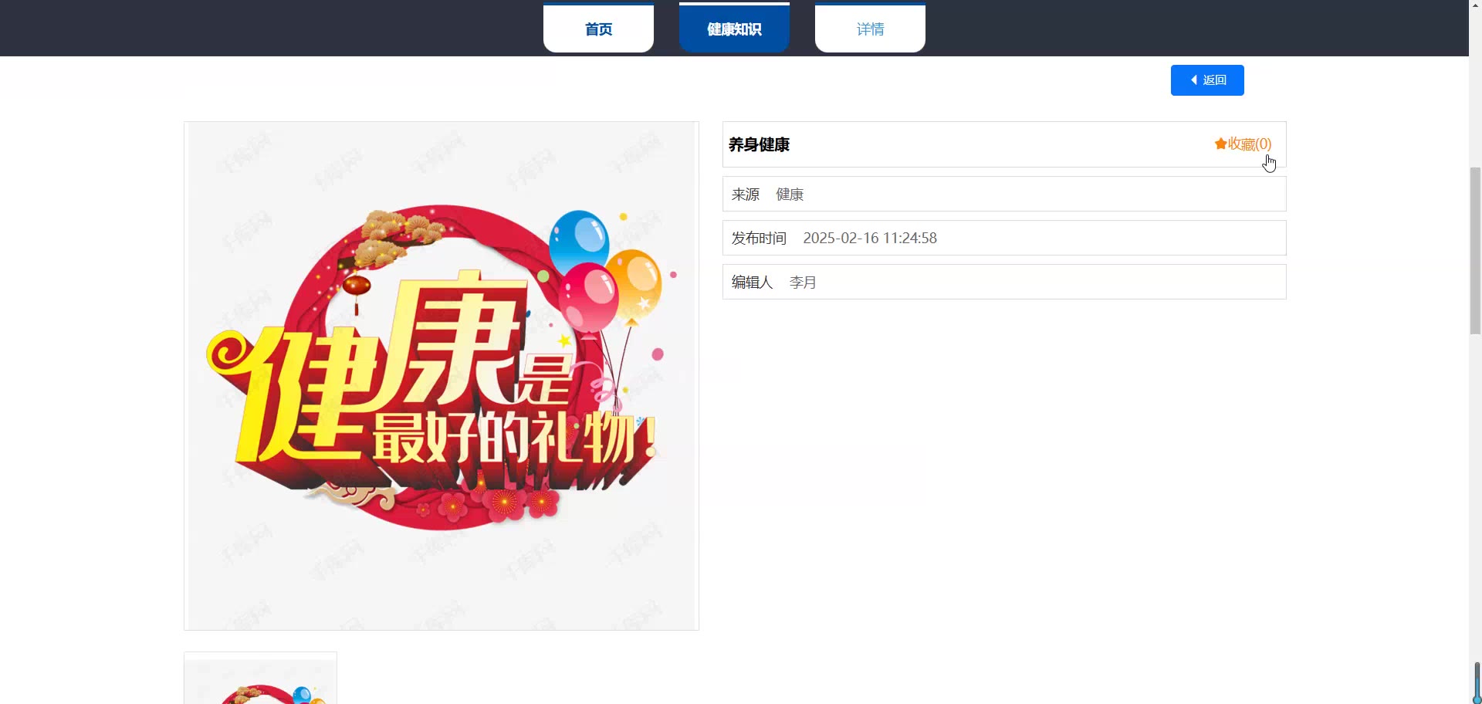Select the small preview thumbnail below the image
Screen dimensions: 1482x704
[260, 679]
